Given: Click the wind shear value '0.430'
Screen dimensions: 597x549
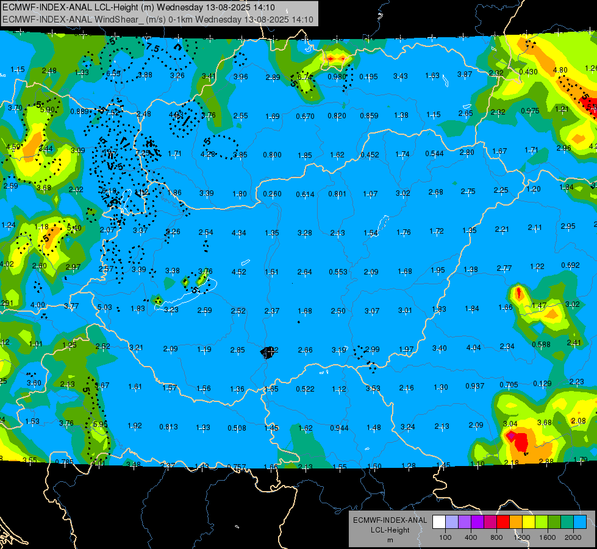Looking at the screenshot, I should [x=529, y=72].
